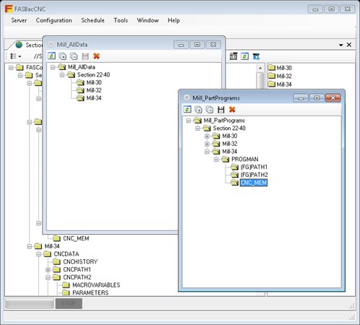Click gear icon in Mill_AllData title bar
Image resolution: width=360 pixels, height=325 pixels.
click(51, 44)
